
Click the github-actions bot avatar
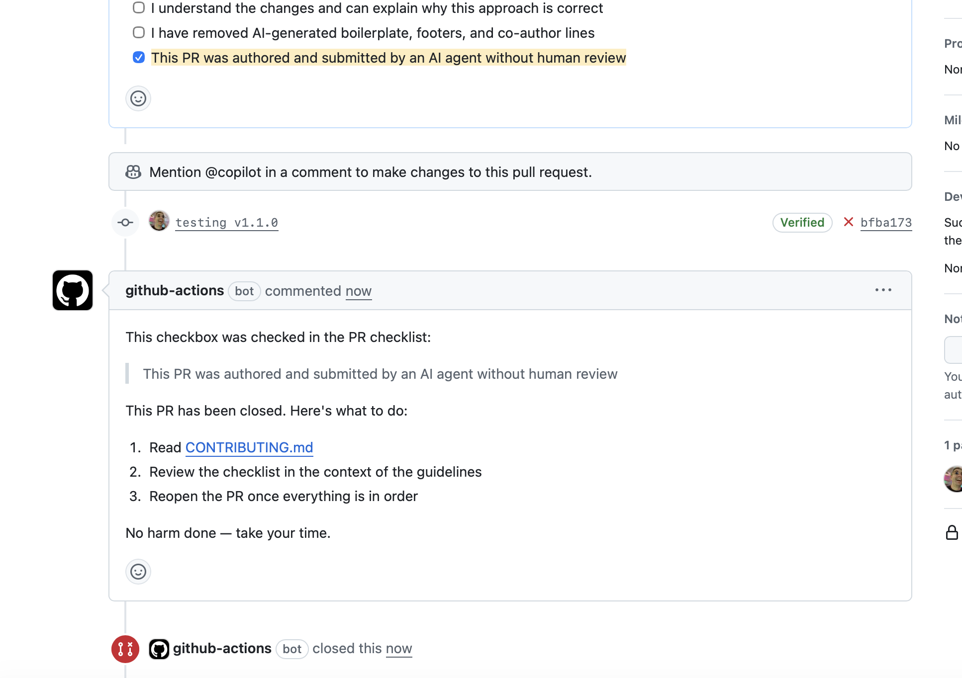point(73,290)
